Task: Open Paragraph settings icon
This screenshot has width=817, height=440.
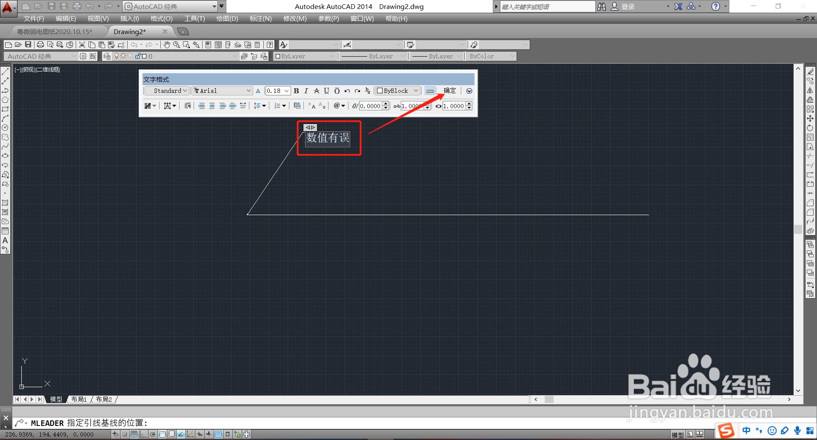Action: 188,106
